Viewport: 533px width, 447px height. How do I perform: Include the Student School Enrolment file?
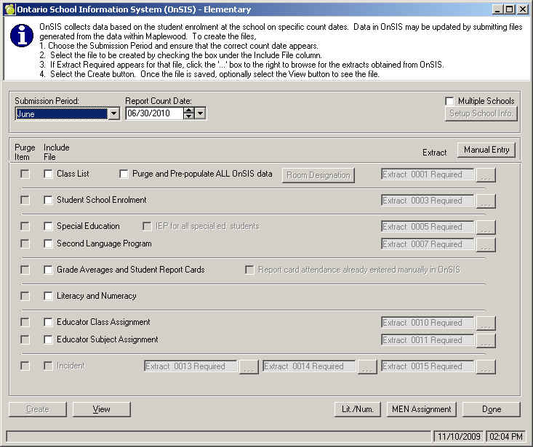click(49, 201)
